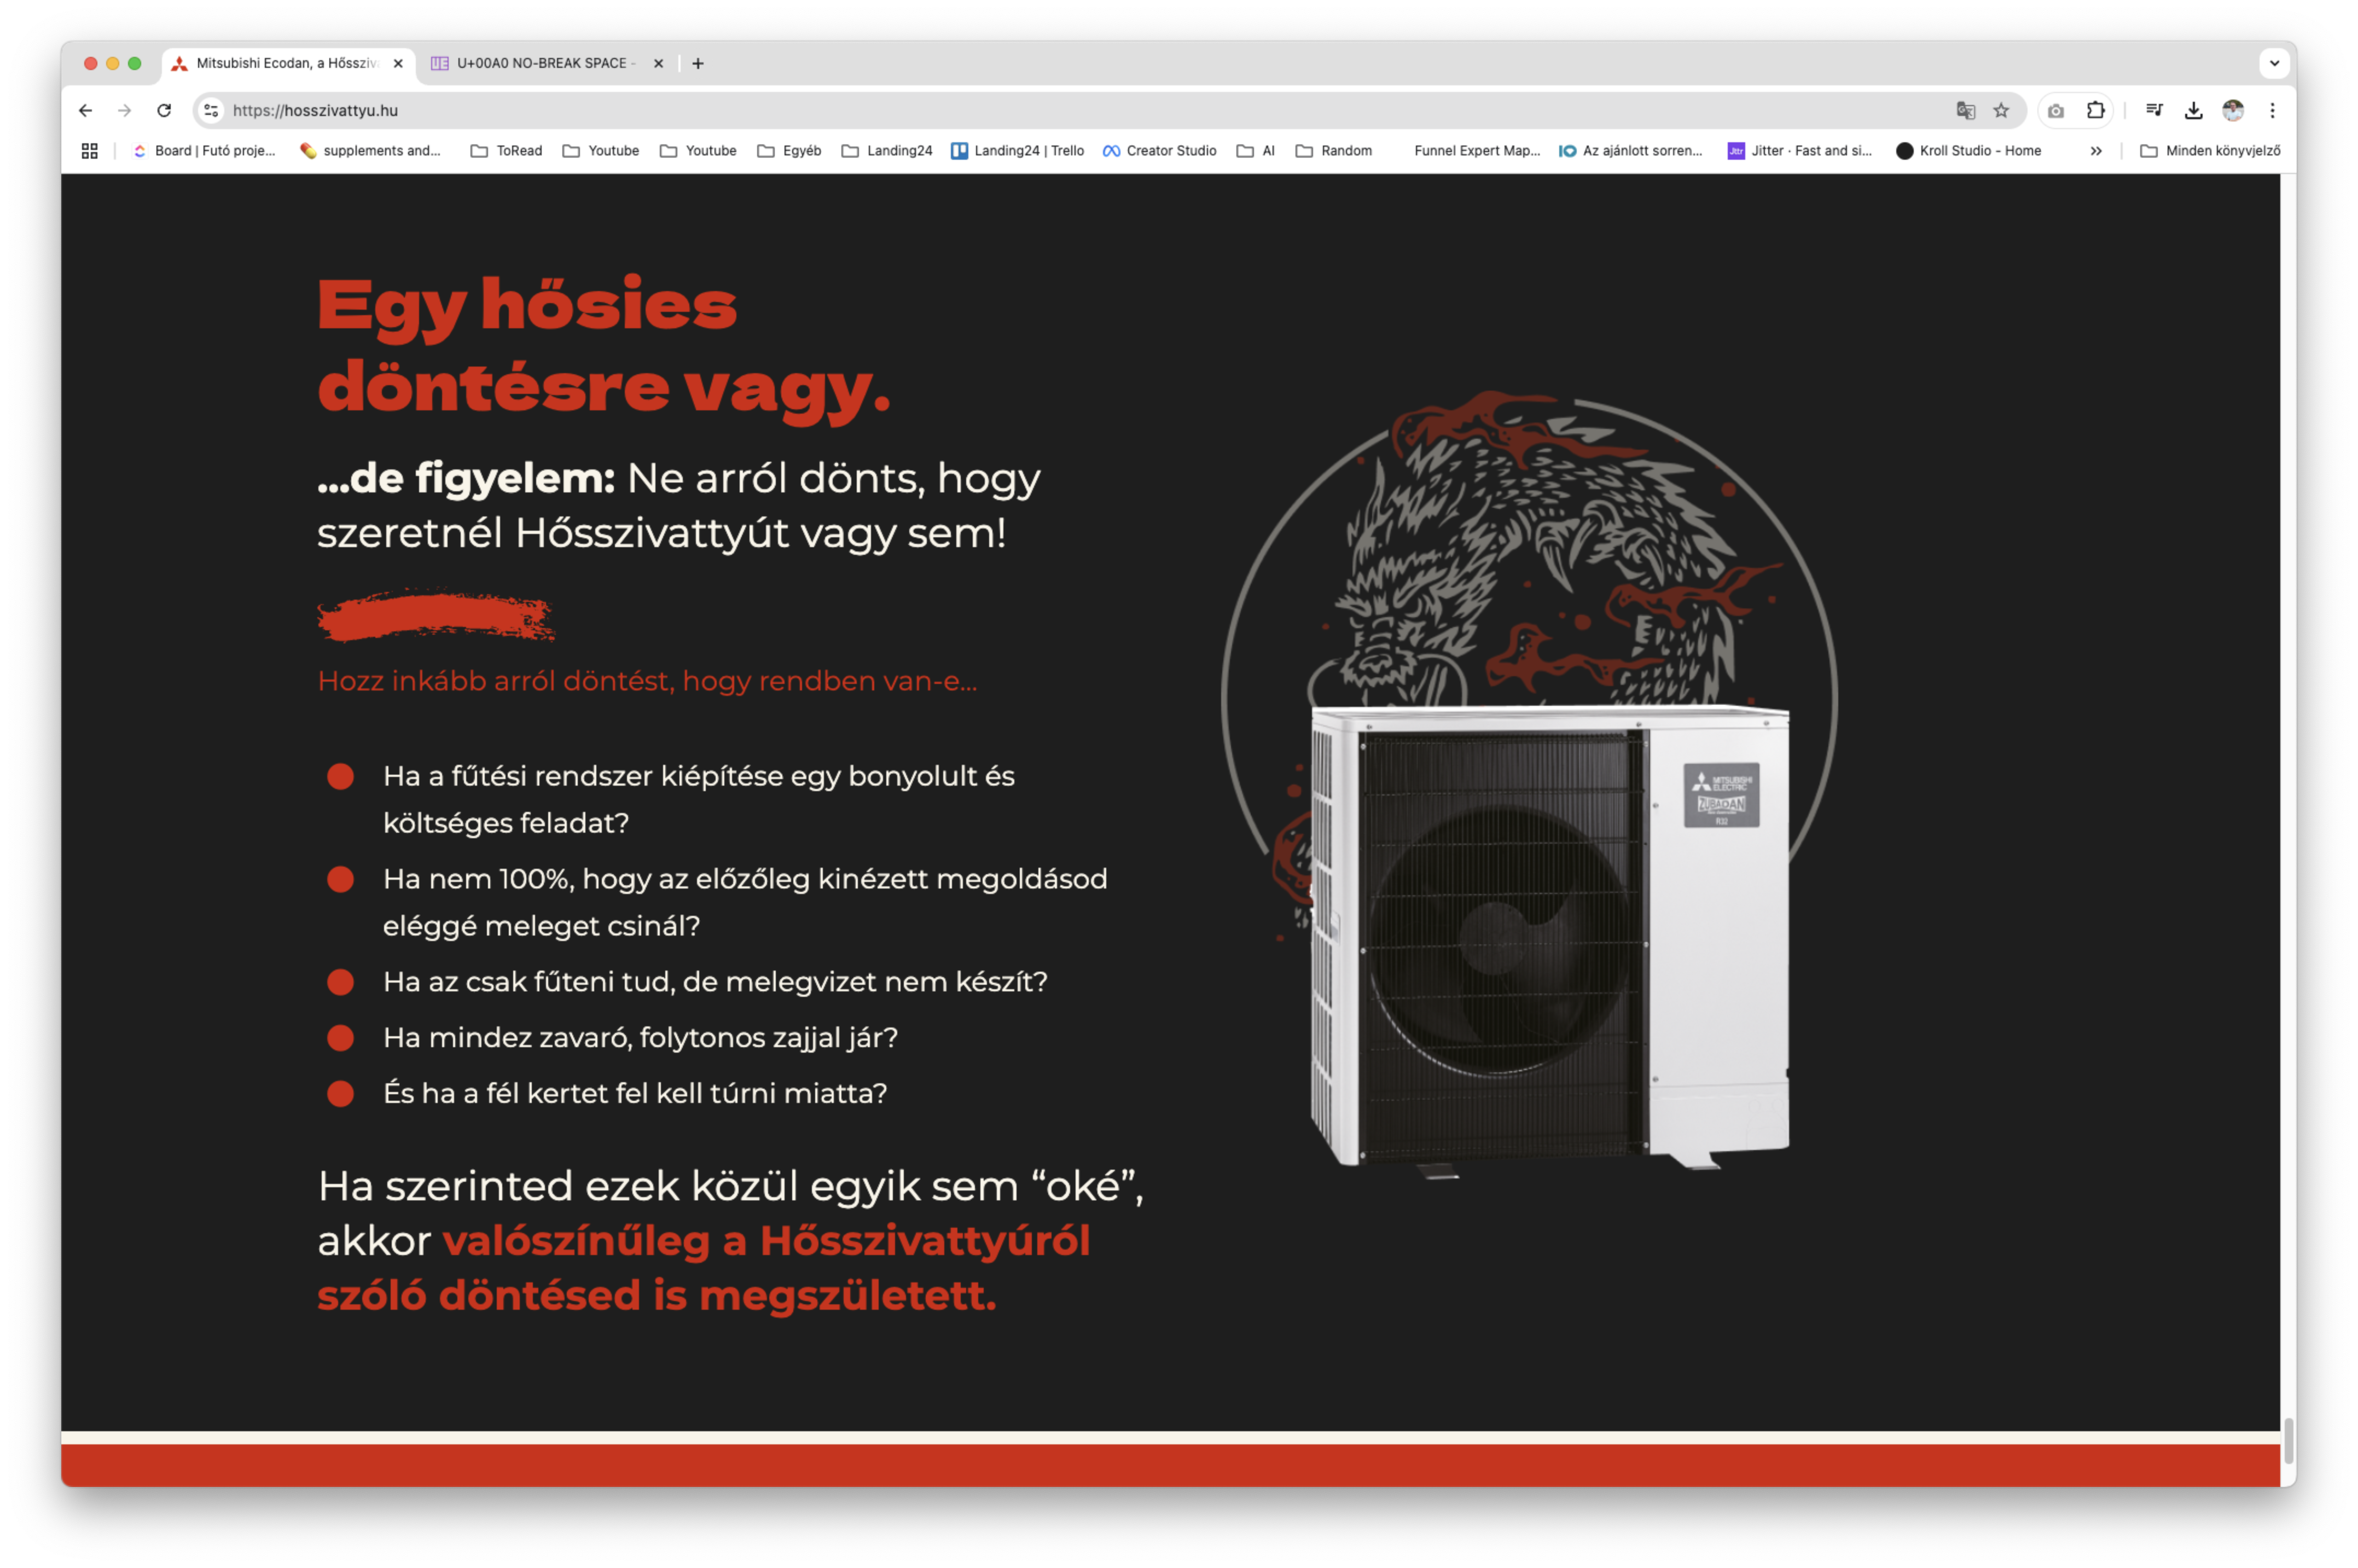
Task: Expand the hidden bookmarks chevron
Action: [x=2096, y=151]
